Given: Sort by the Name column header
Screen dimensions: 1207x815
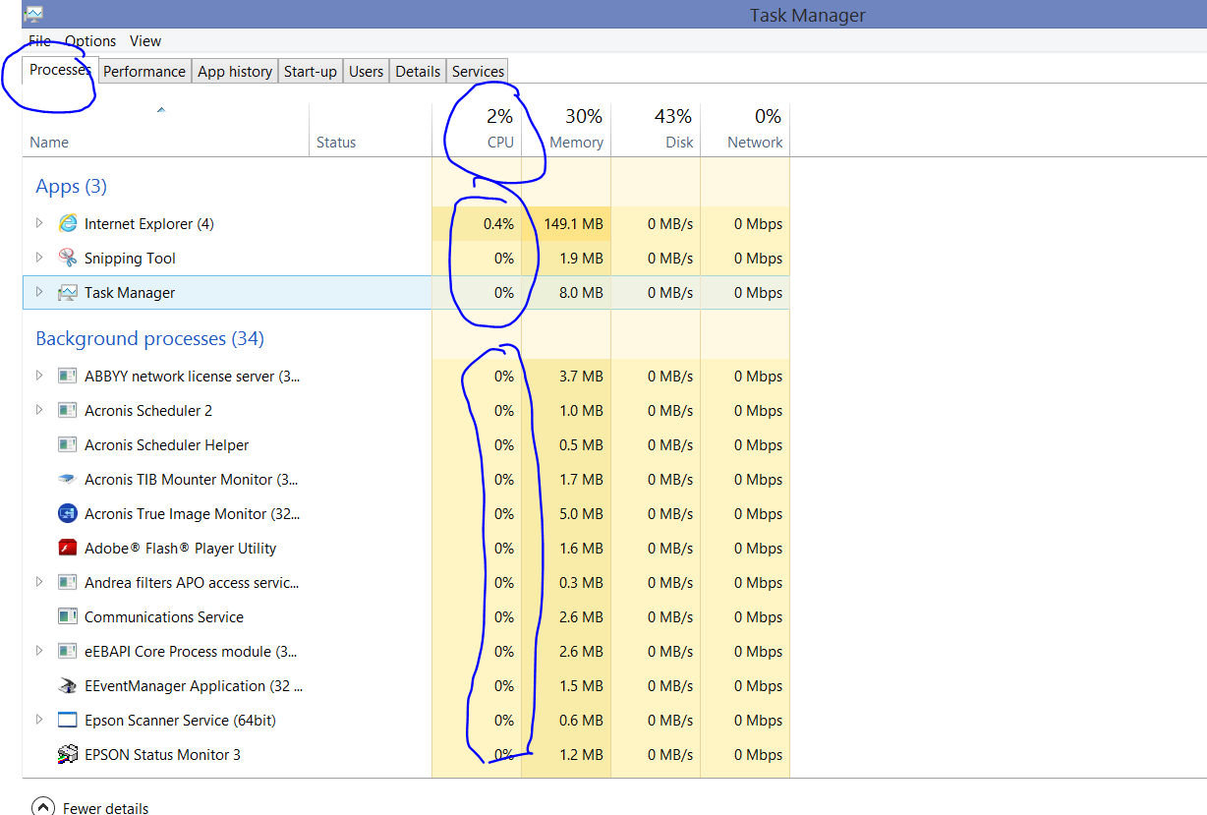Looking at the screenshot, I should pos(165,130).
